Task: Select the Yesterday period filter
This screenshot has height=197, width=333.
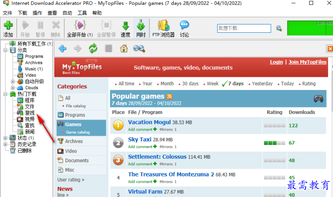Action: pyautogui.click(x=262, y=84)
